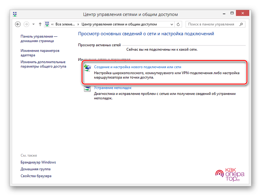Image resolution: width=261 pixels, height=196 pixels.
Task: Open "Брандмауэр Windows" under См. также
Action: (x=38, y=162)
